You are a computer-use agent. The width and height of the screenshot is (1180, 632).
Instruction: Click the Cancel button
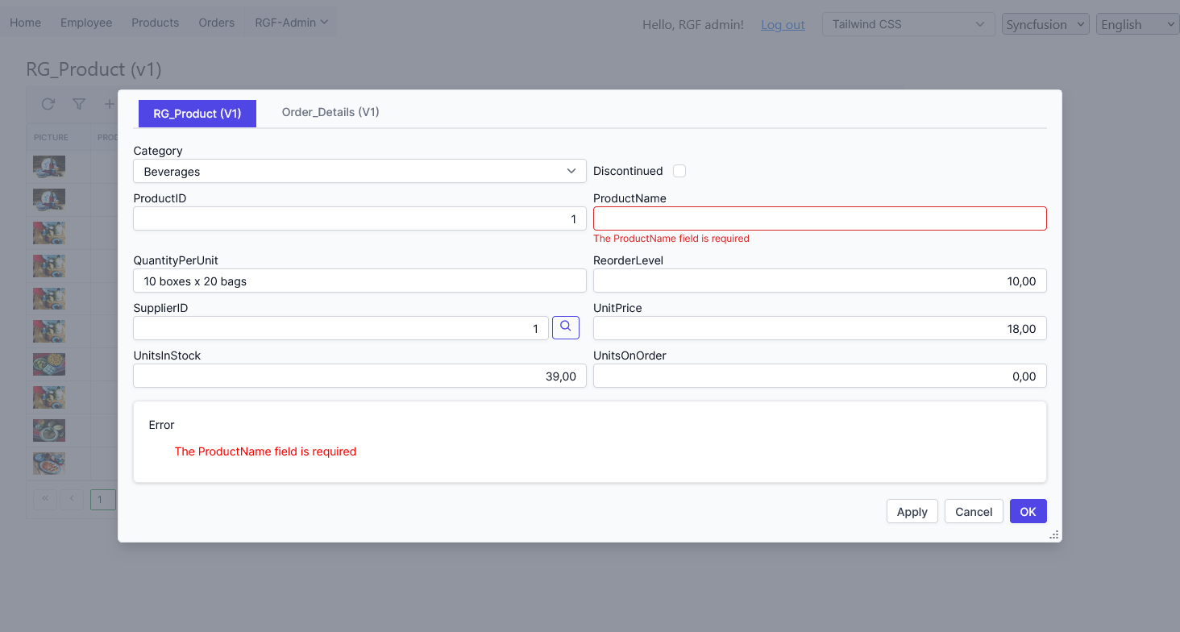974,512
